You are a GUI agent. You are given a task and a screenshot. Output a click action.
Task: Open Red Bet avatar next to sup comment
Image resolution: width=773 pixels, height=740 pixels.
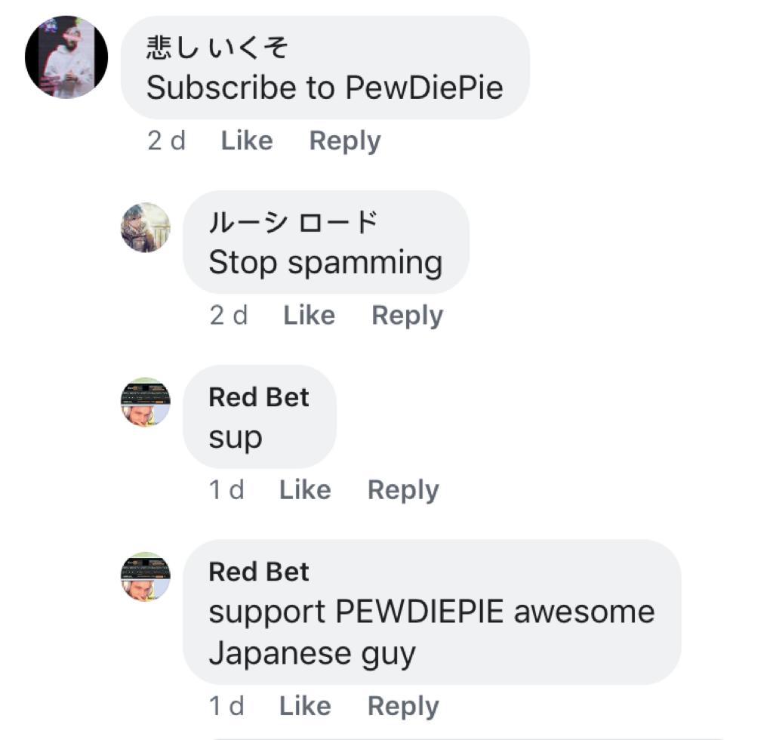[x=146, y=402]
